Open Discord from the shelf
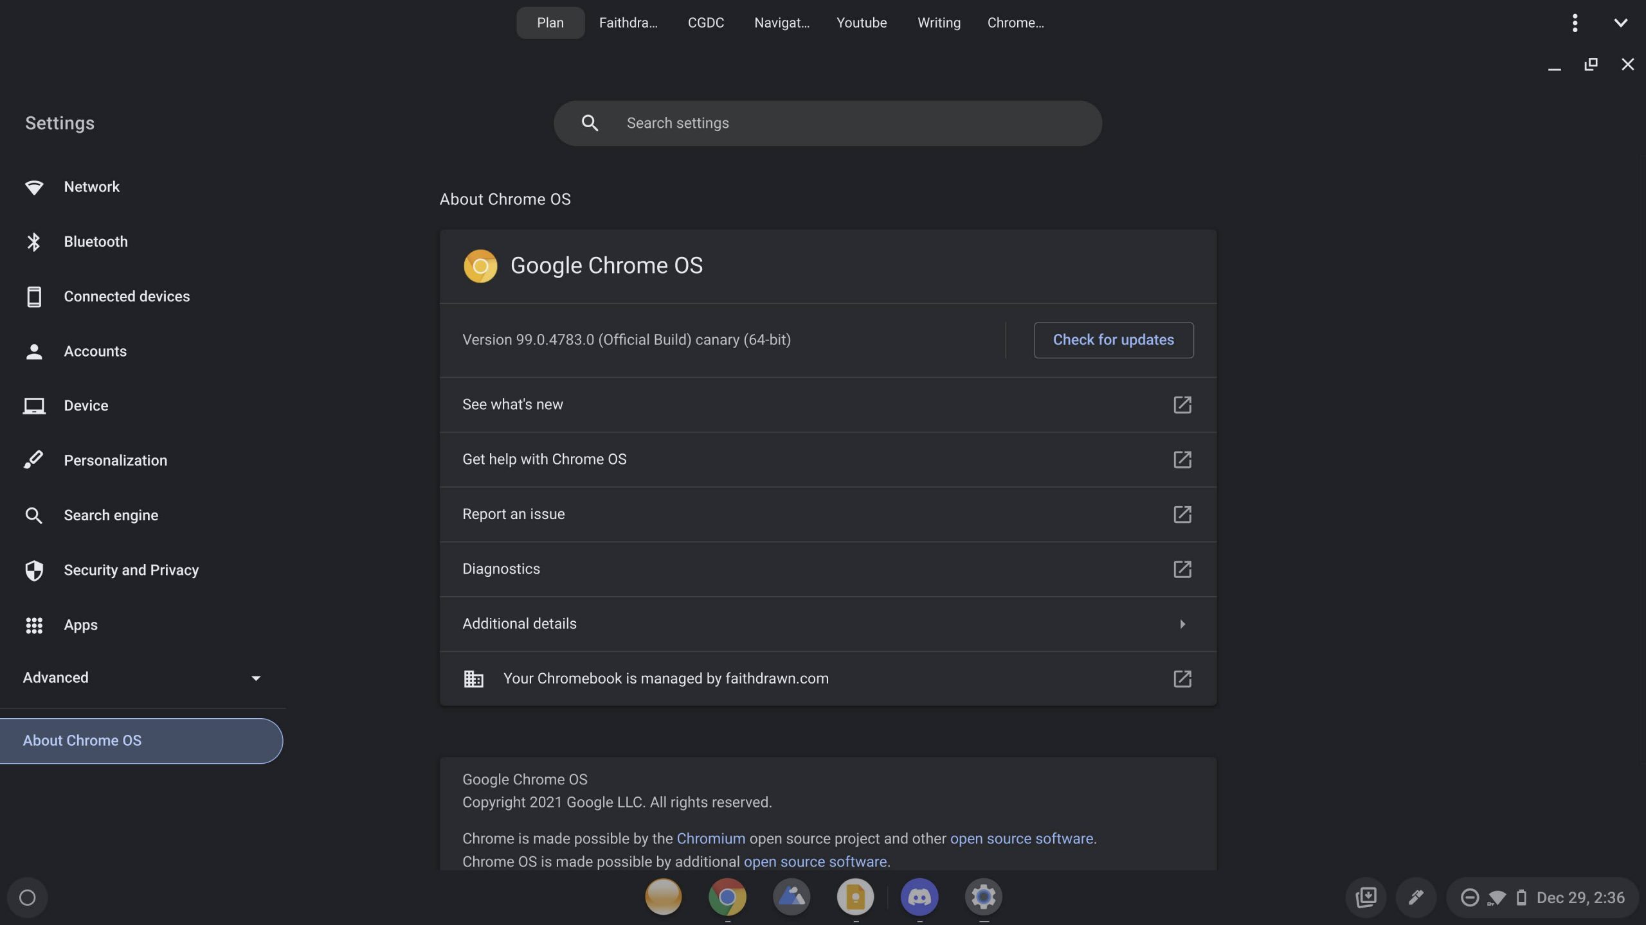The width and height of the screenshot is (1646, 925). pos(919,897)
